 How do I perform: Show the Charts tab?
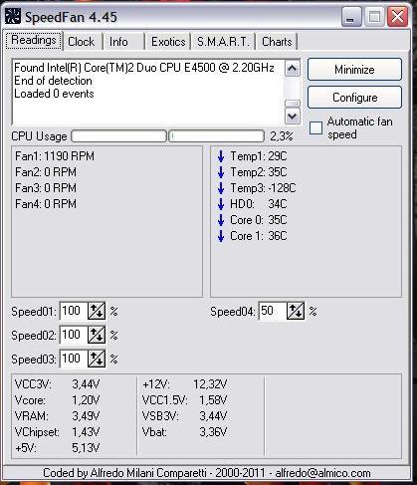tap(277, 42)
